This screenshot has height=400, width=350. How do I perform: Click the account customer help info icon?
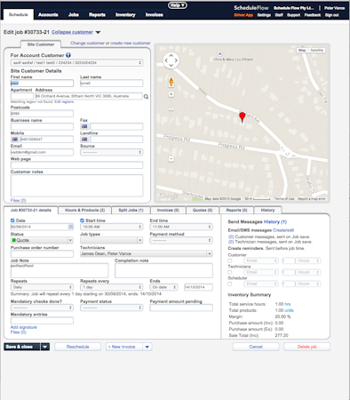coord(68,55)
